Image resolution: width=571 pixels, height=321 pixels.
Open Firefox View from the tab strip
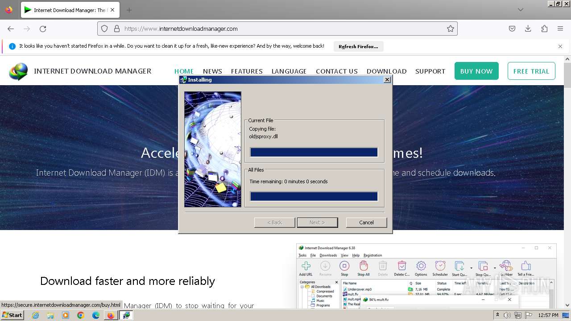(9, 10)
